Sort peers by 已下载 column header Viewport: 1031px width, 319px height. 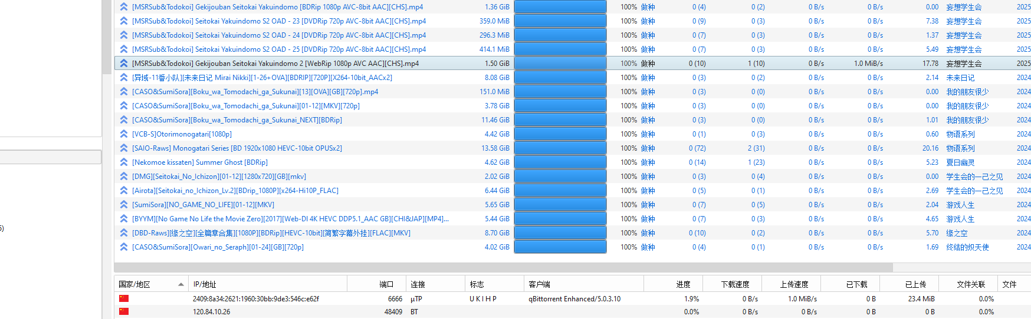[851, 284]
